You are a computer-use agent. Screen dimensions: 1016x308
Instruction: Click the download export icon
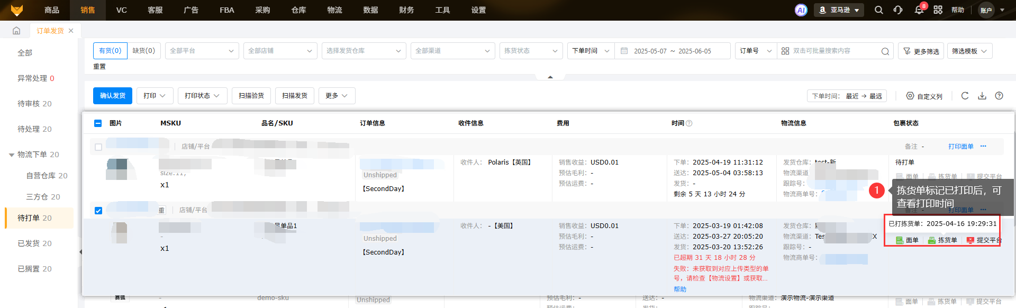point(982,96)
